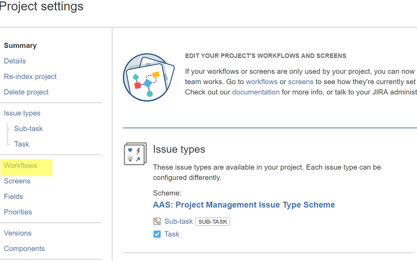Image resolution: width=417 pixels, height=261 pixels.
Task: Open AAS: Project Management Issue Type Scheme
Action: pyautogui.click(x=244, y=204)
